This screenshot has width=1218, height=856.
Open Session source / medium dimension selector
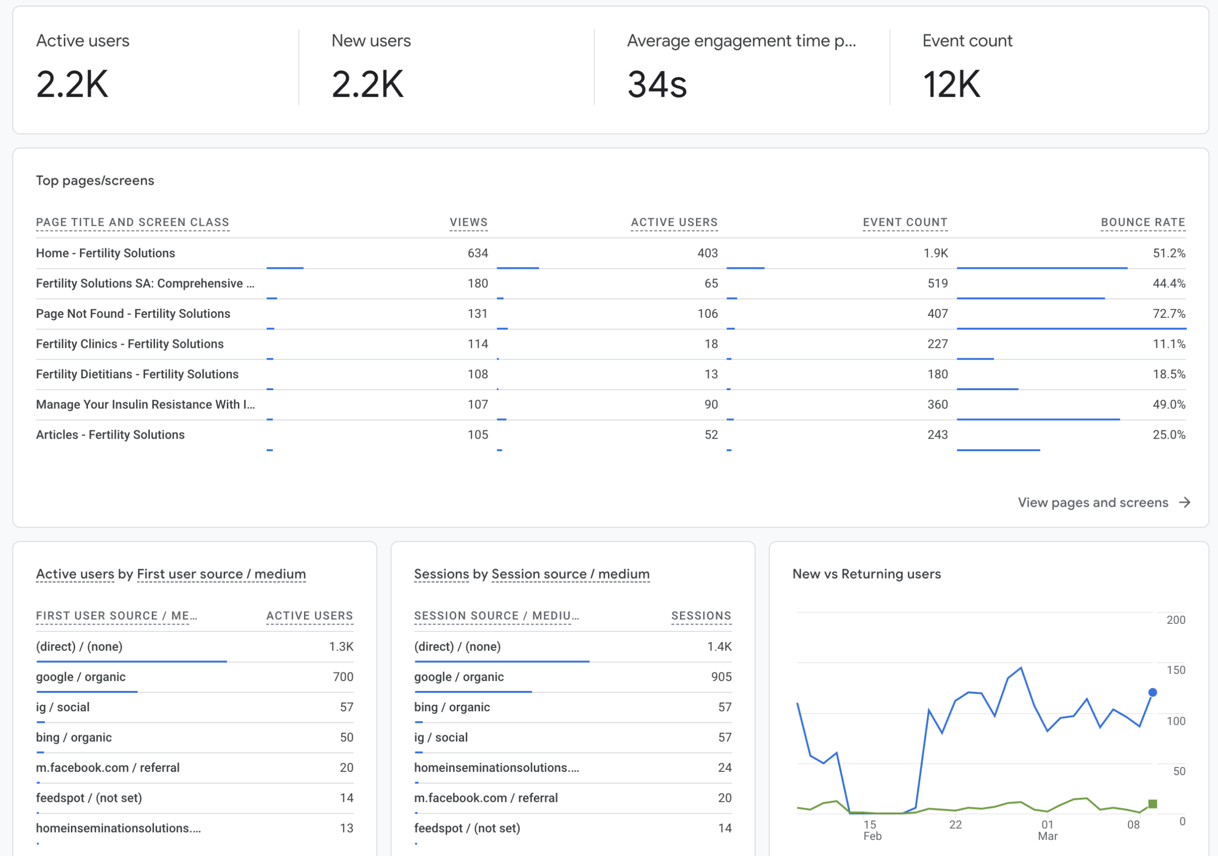(570, 574)
